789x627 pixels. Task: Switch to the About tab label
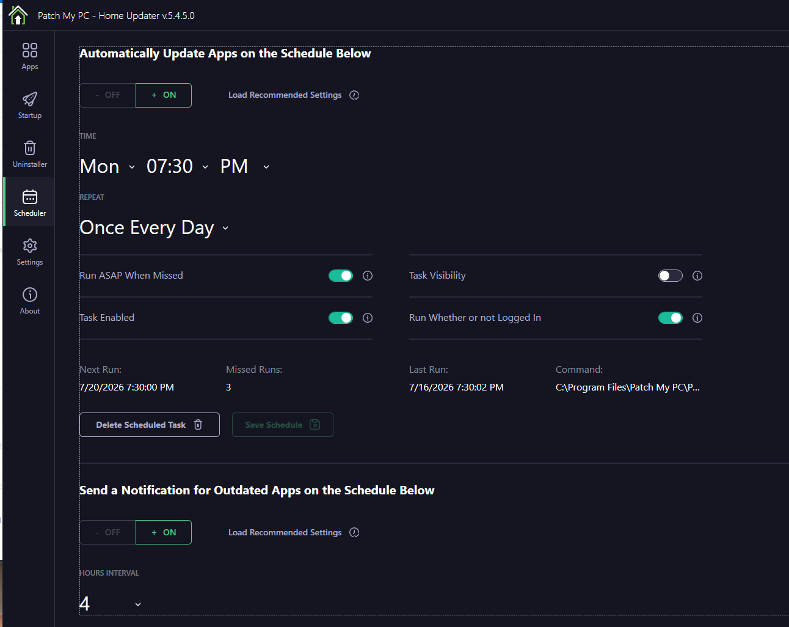[30, 311]
